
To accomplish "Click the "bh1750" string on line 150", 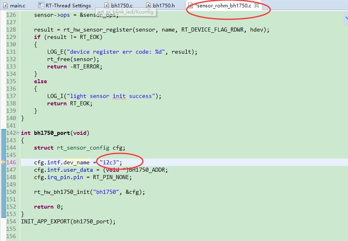I will pos(106,192).
